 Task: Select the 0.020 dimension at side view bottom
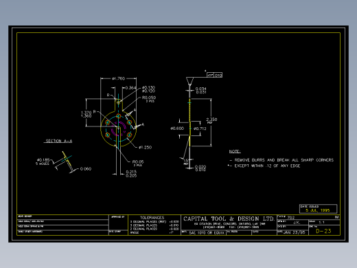pos(200,166)
